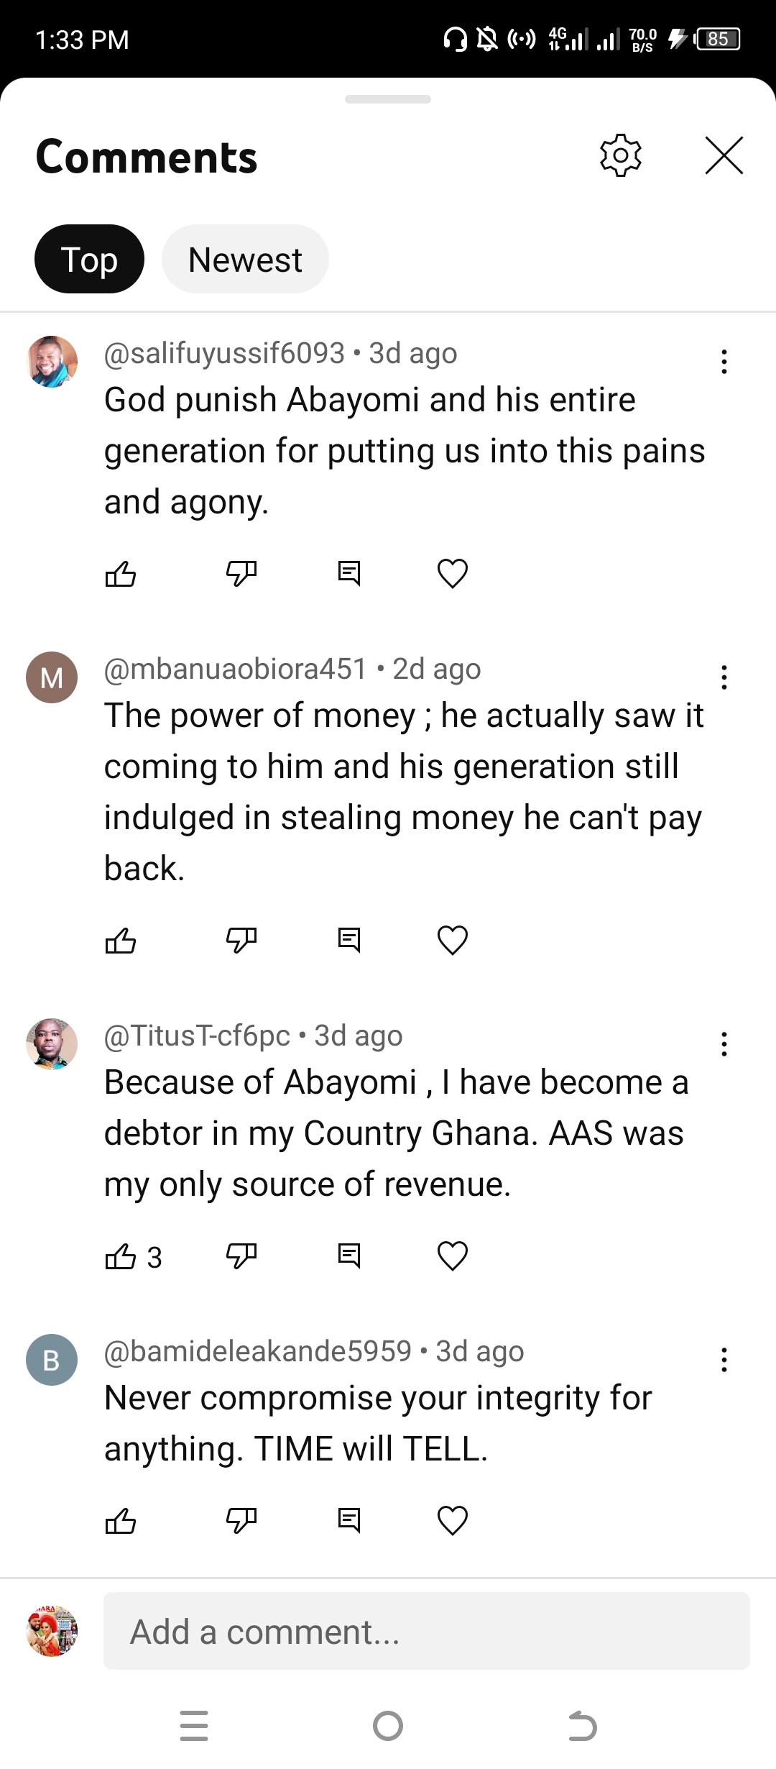
Task: Like the comment by @salifuyussif6093
Action: [x=121, y=574]
